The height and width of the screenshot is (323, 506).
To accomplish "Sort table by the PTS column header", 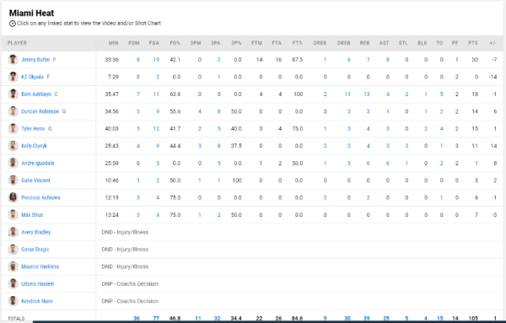I will (x=473, y=43).
